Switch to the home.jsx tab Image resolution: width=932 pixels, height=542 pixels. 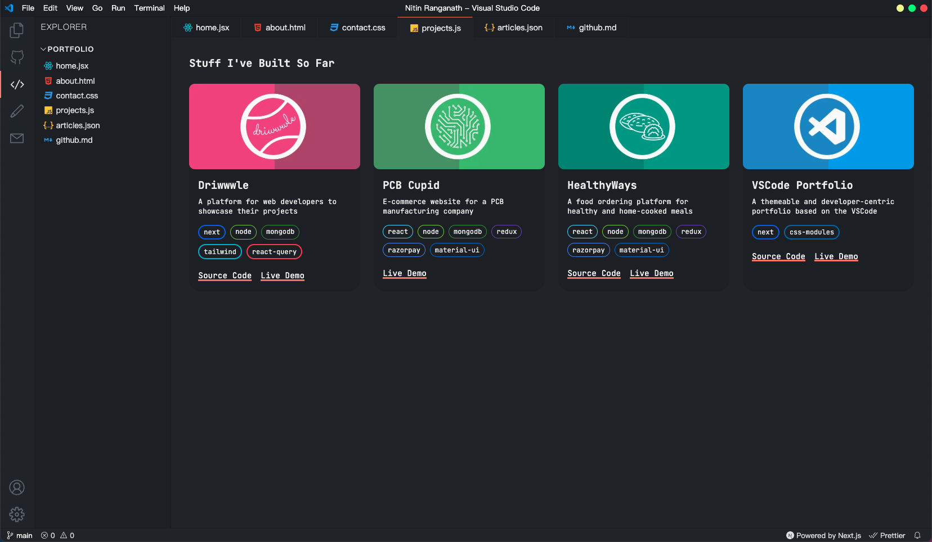click(207, 28)
